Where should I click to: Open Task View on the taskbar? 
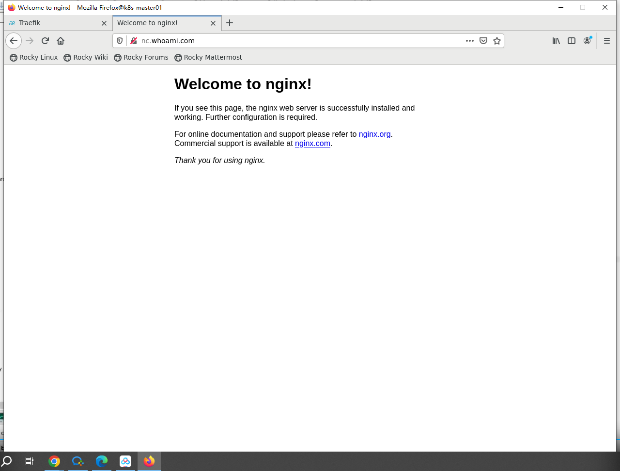click(x=30, y=461)
